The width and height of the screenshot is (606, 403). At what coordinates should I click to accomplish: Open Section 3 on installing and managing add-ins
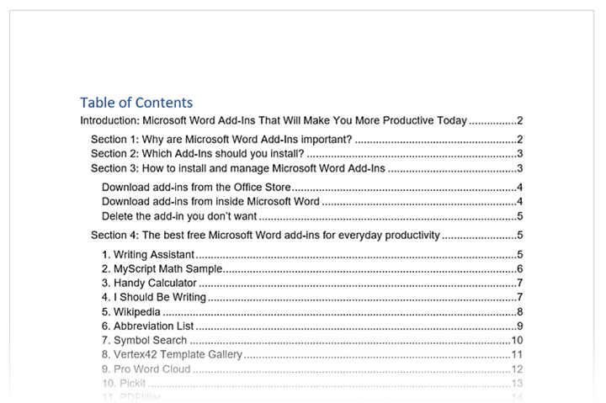(x=237, y=168)
